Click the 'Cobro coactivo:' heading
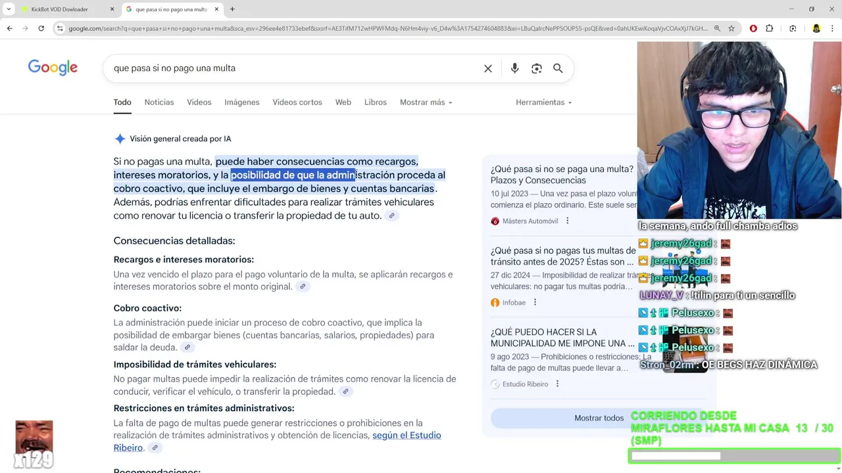The height and width of the screenshot is (473, 842). (x=147, y=308)
